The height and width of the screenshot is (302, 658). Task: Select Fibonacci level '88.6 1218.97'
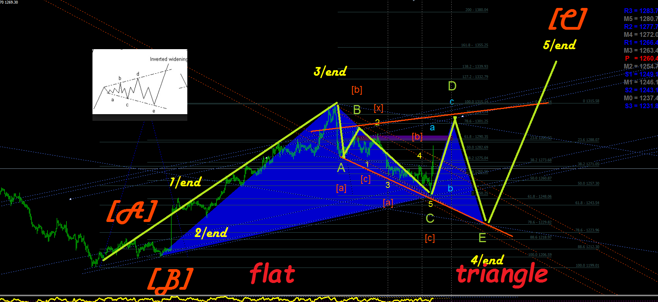[x=541, y=237]
